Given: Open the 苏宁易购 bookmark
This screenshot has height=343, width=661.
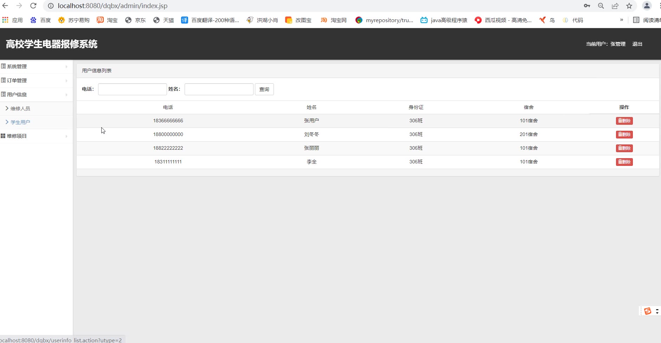Looking at the screenshot, I should pos(74,20).
